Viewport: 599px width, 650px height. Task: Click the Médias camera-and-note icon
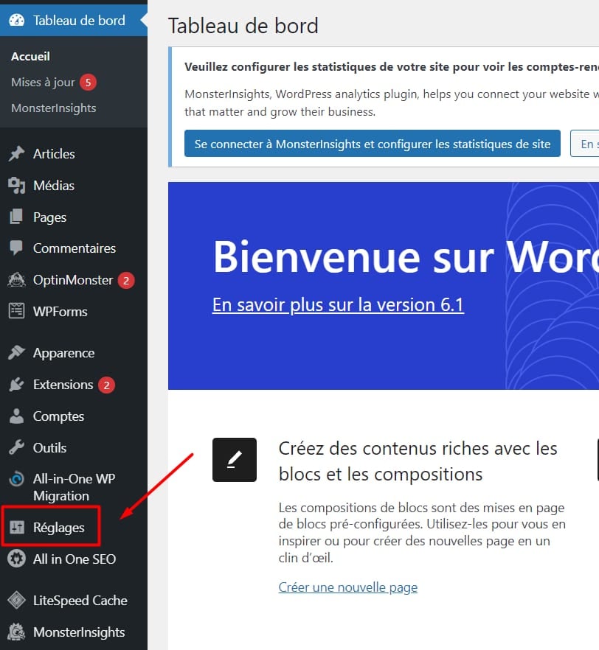pos(16,185)
